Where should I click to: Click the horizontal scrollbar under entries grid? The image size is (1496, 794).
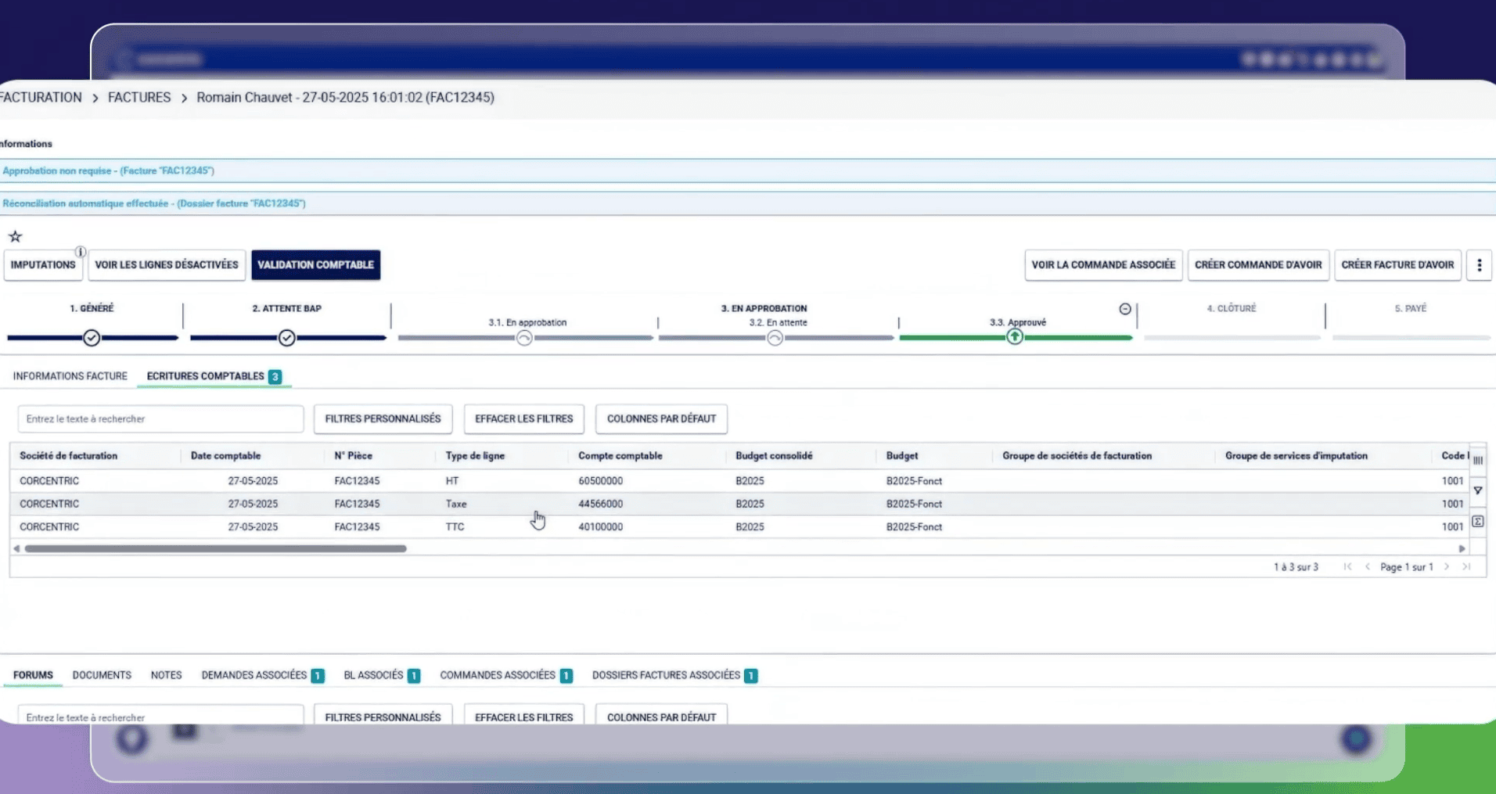tap(215, 549)
